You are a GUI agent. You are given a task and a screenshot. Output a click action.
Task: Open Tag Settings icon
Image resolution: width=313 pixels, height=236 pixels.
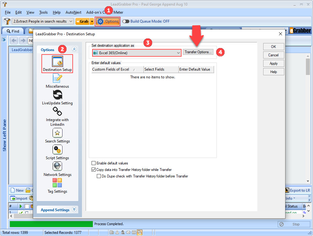[x=57, y=183]
